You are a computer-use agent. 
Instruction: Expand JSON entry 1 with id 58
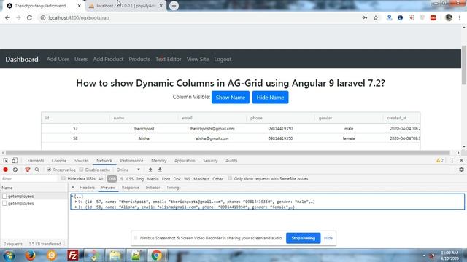(76, 207)
